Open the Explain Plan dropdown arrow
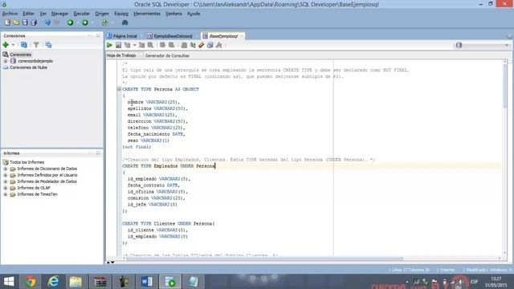Viewport: 514px width, 289px height. [134, 45]
